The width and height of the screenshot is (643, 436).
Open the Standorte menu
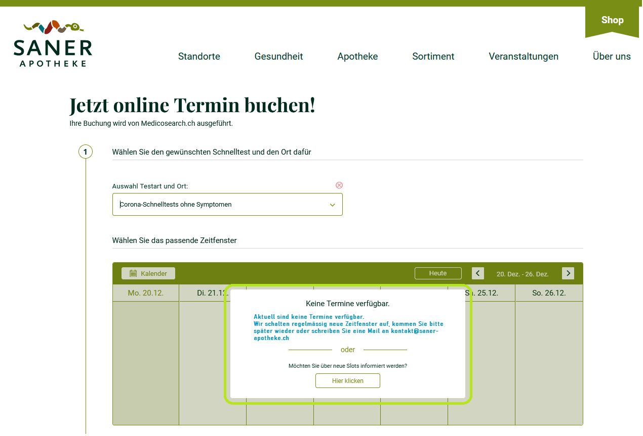pos(199,57)
